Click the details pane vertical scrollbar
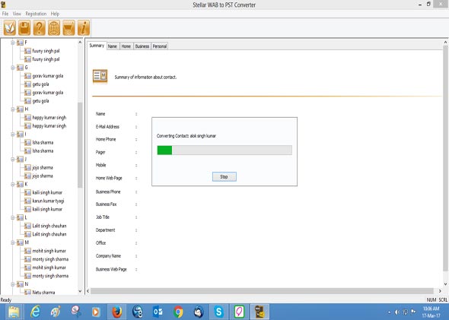The height and width of the screenshot is (320, 449). [x=445, y=157]
